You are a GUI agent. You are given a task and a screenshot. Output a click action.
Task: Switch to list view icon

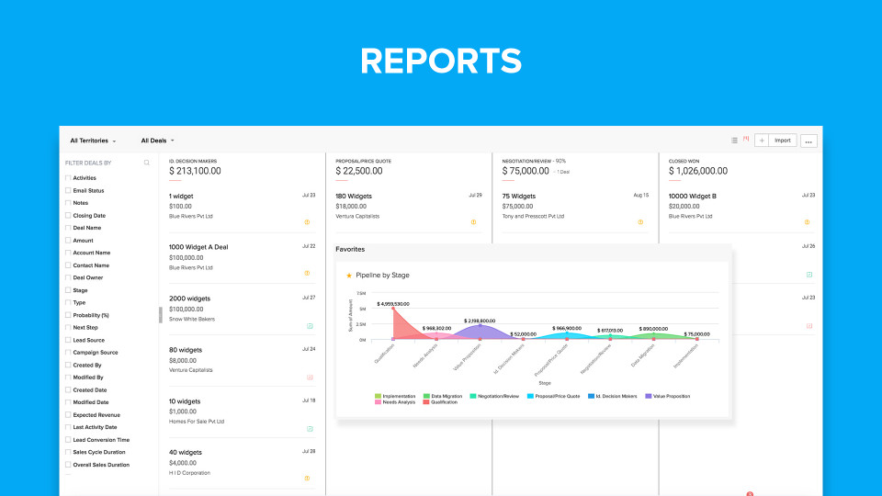coord(734,141)
